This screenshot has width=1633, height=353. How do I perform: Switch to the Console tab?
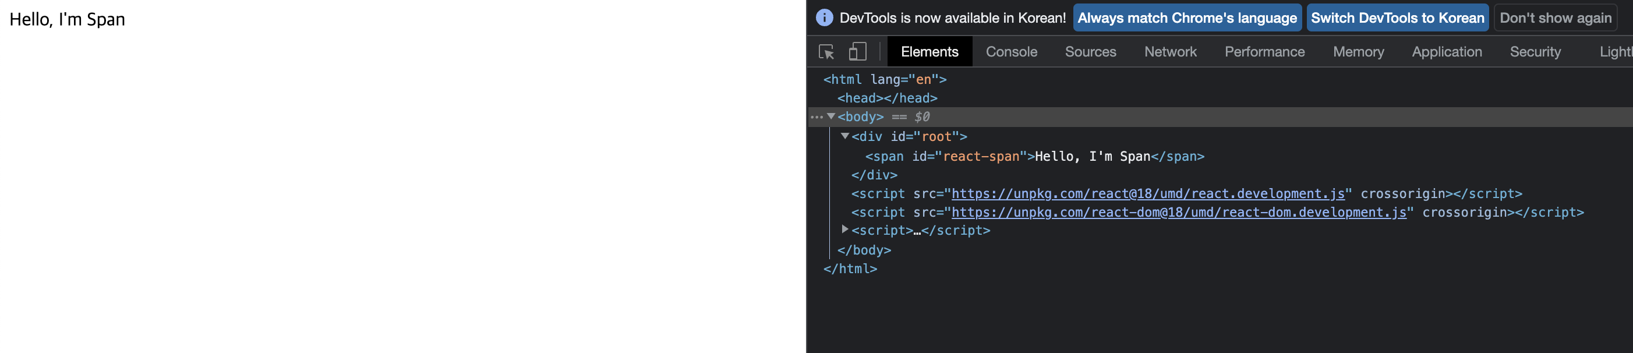pyautogui.click(x=1011, y=52)
